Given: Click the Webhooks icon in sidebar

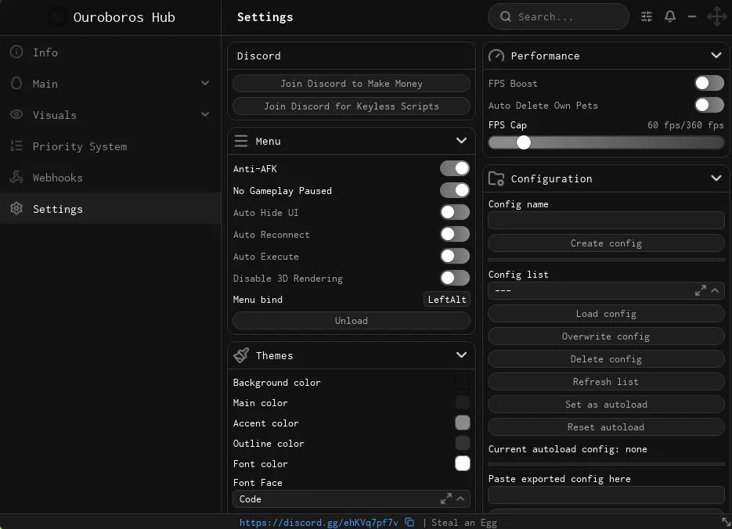Looking at the screenshot, I should tap(16, 178).
